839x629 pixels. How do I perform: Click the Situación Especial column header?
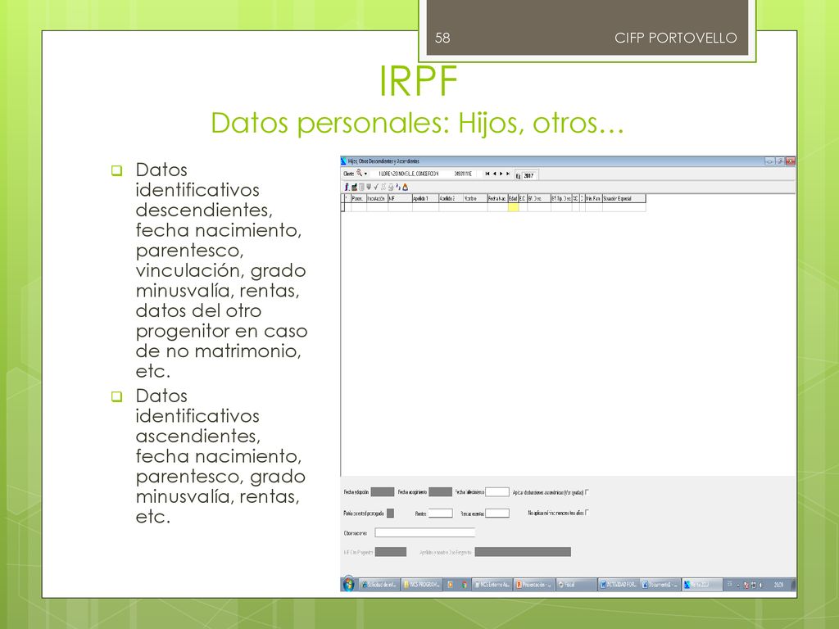coord(624,198)
